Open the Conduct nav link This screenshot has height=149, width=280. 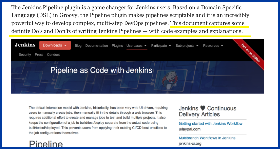tap(53, 55)
